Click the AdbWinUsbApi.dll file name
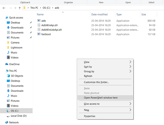 click(52, 30)
